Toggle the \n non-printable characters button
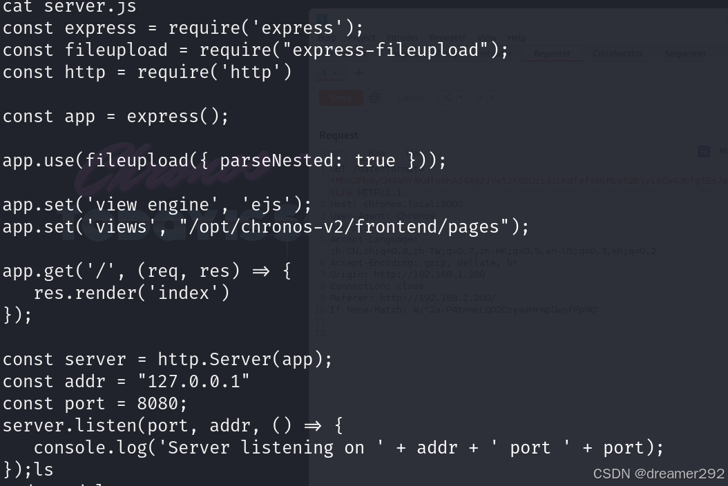This screenshot has width=728, height=486. point(723,151)
